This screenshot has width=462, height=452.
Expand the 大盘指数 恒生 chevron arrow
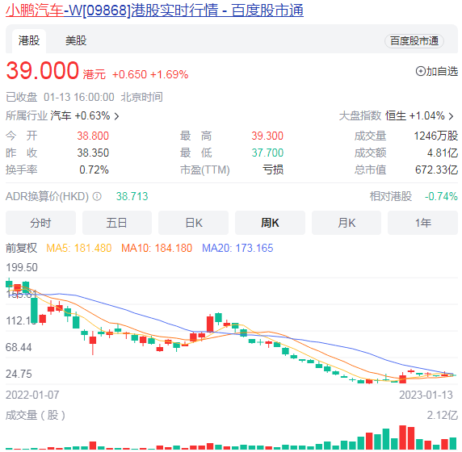pos(451,116)
